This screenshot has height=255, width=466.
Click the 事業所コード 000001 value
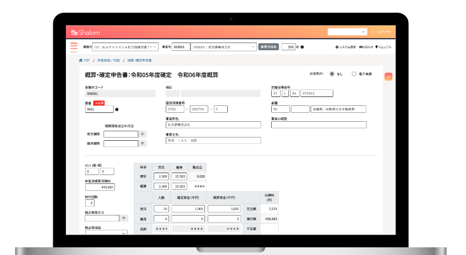120,93
